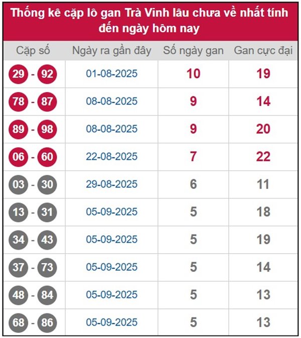Select the gray ball numbered 03

pyautogui.click(x=19, y=185)
